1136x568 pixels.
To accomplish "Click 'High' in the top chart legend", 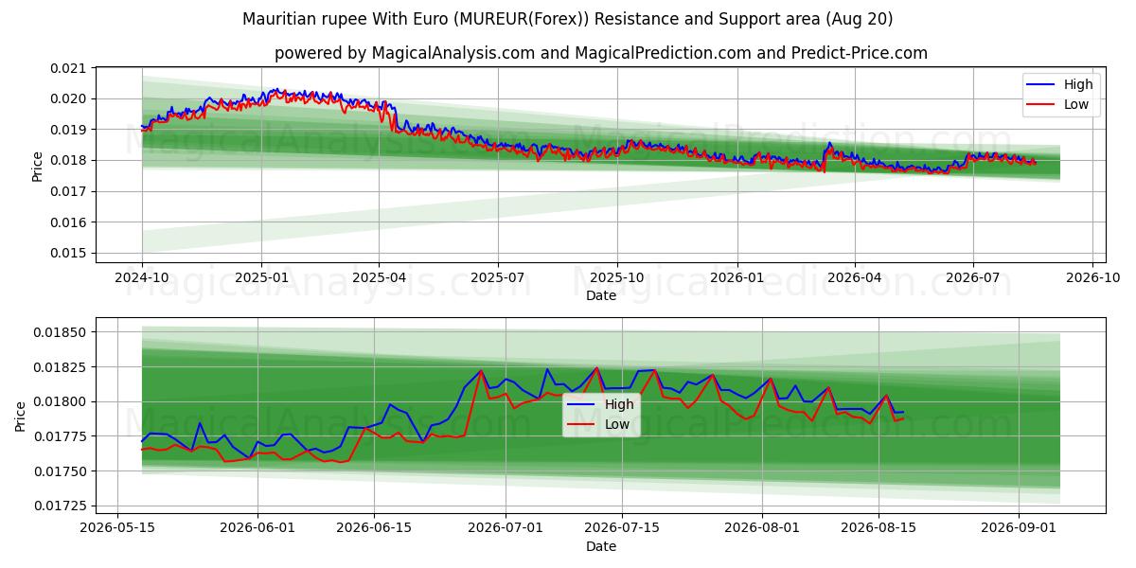I will 1078,84.
